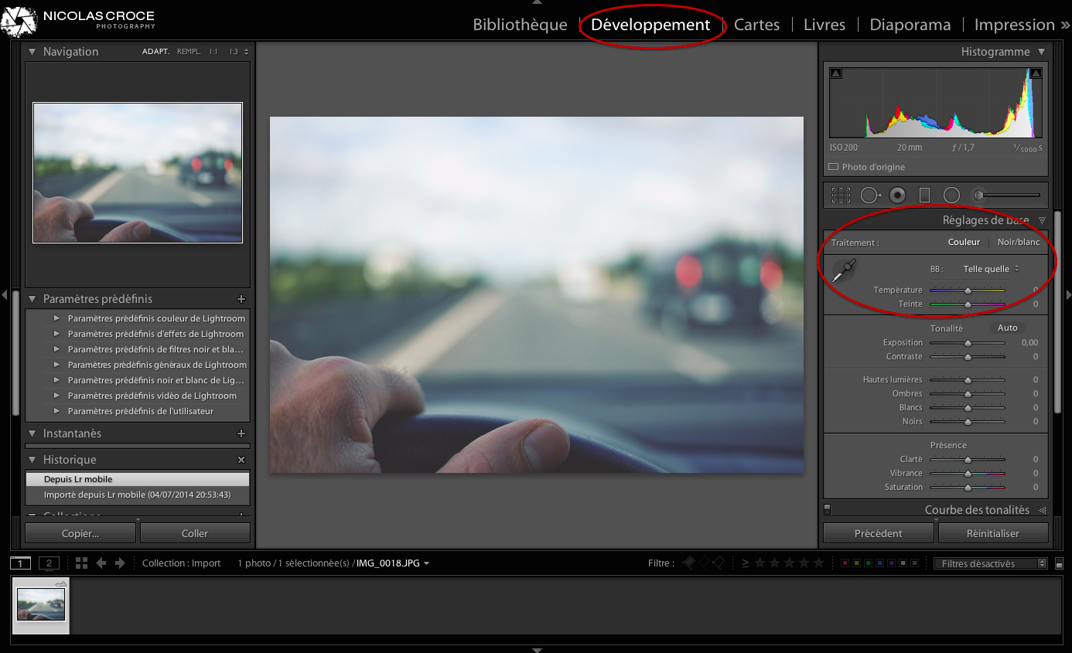Image resolution: width=1072 pixels, height=653 pixels.
Task: Choose the graduated filter tool
Action: click(x=924, y=195)
